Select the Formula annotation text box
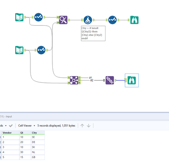The image size is (169, 161). point(93,33)
